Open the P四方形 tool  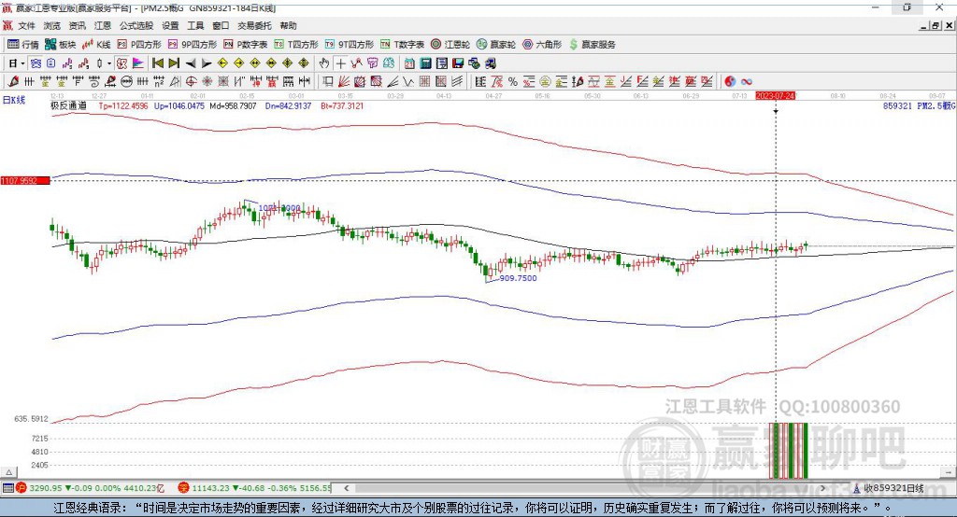(x=139, y=45)
